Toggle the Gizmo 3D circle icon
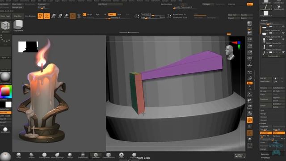Image resolution: width=286 pixels, height=161 pixels. click(72, 16)
